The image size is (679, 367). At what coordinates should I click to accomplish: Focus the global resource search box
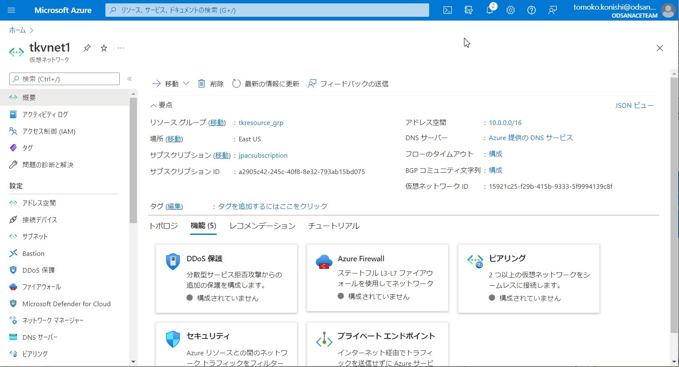[267, 10]
